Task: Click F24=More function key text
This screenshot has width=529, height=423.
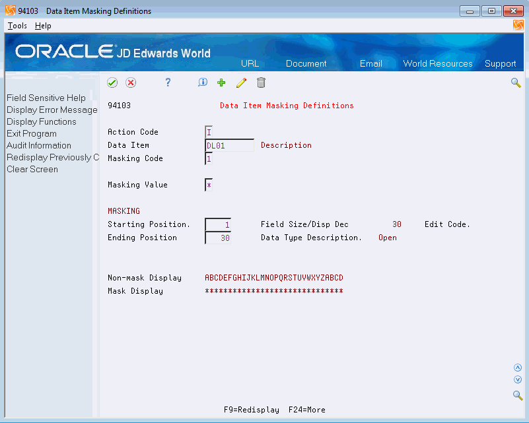Action: [x=307, y=410]
